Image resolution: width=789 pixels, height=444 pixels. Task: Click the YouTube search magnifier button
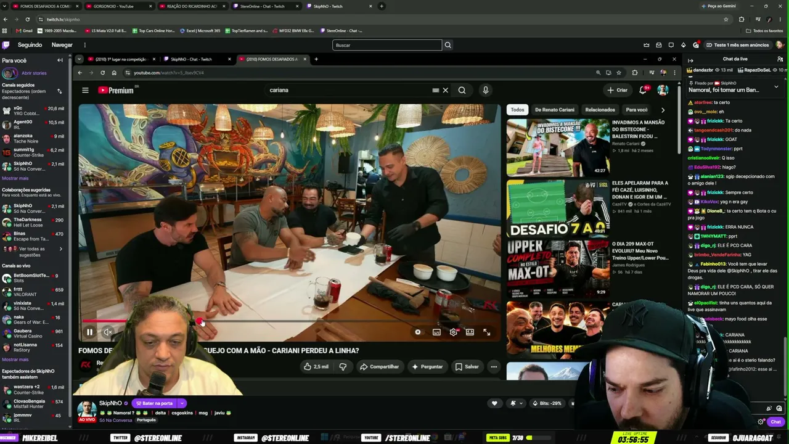(x=462, y=90)
